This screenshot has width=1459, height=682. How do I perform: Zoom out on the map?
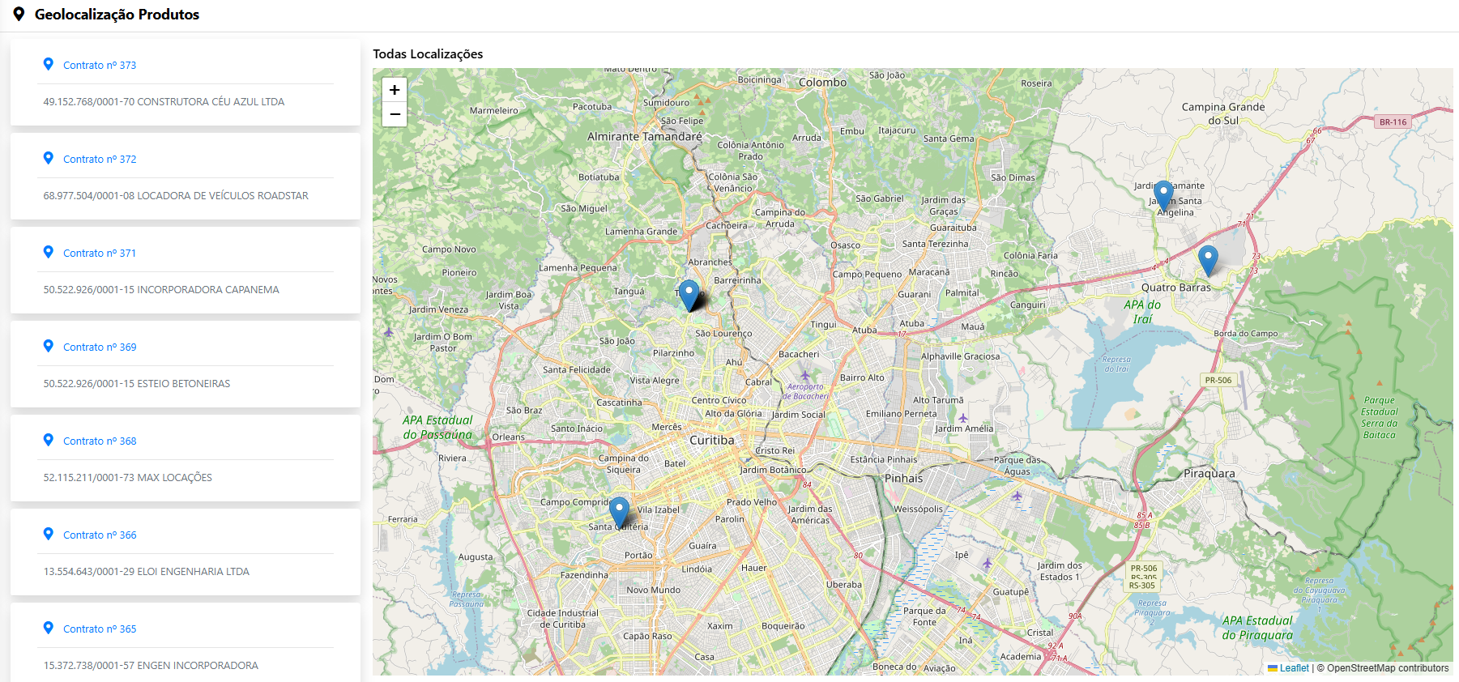pyautogui.click(x=395, y=114)
